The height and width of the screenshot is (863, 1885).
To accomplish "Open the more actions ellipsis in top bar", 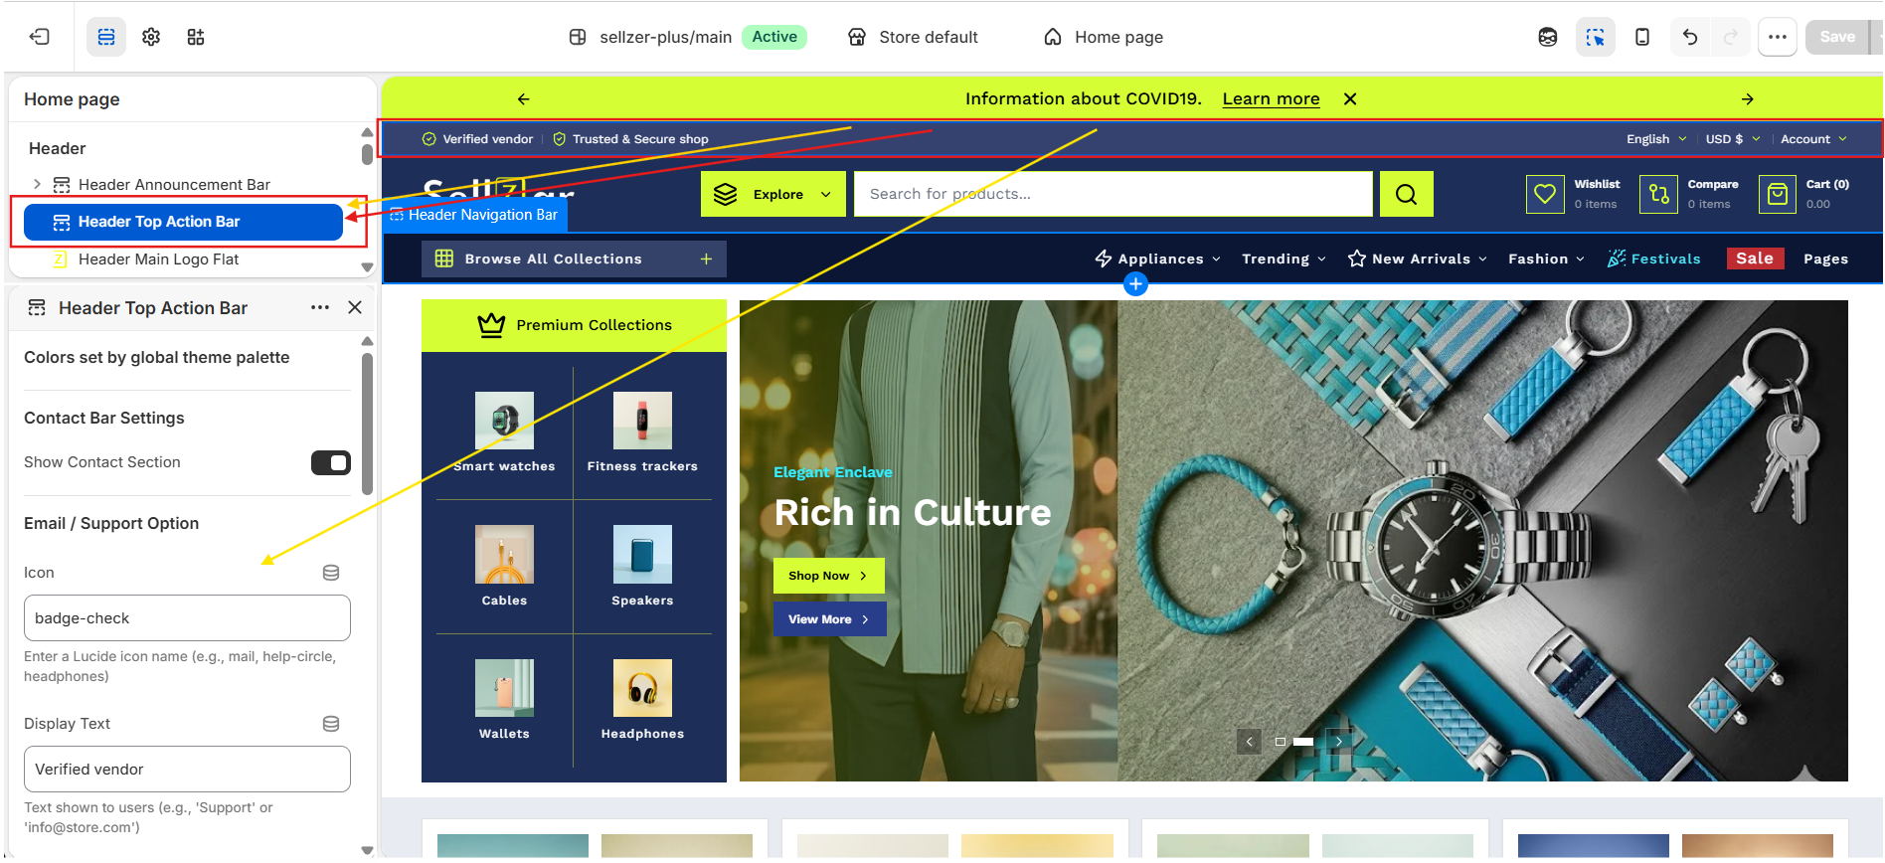I will 1778,37.
